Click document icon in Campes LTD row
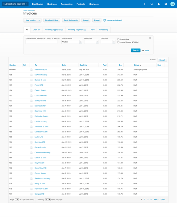Image resolution: width=177 pixels, height=217 pixels. (32, 194)
